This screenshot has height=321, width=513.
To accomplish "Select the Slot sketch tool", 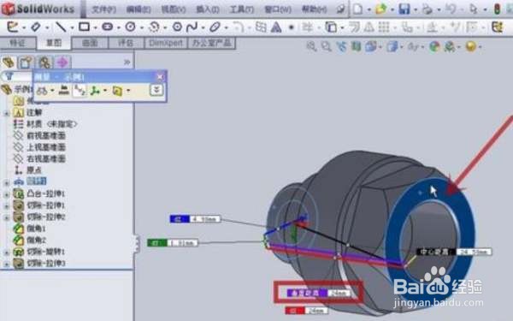I will [108, 27].
